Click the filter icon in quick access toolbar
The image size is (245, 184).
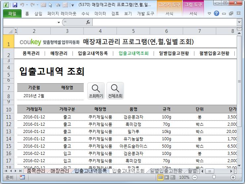coord(58,5)
